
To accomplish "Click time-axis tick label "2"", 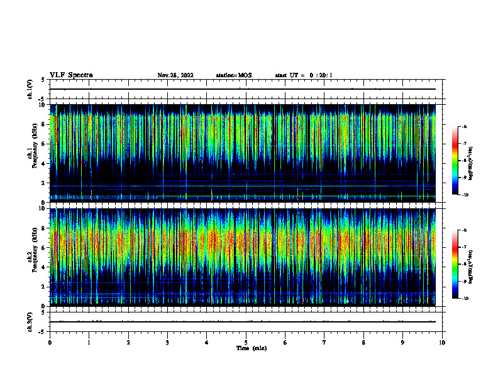I will (x=128, y=343).
